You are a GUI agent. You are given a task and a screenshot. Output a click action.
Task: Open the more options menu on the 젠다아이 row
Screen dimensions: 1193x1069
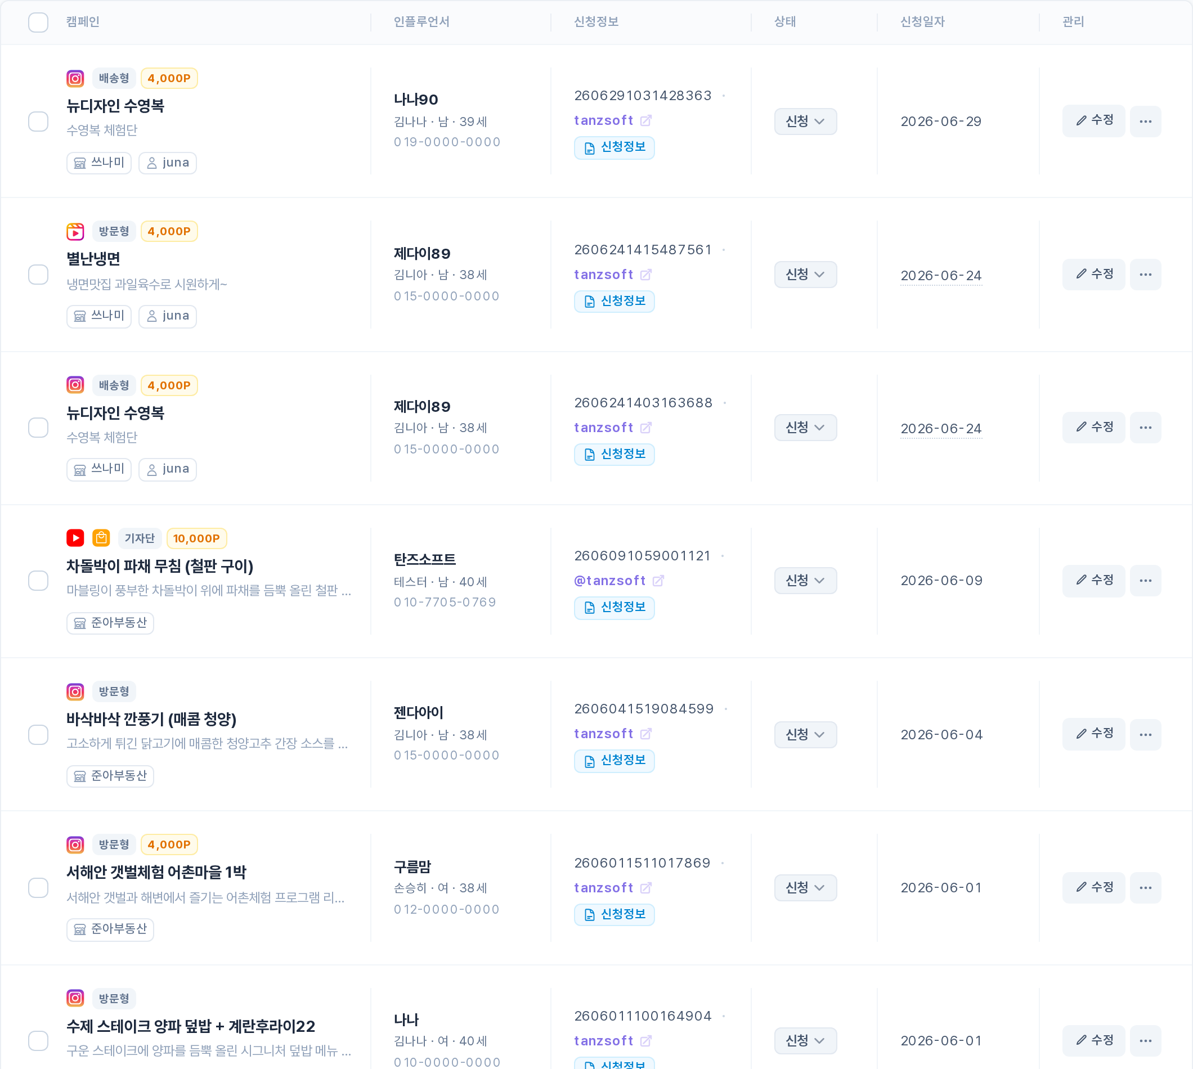pos(1145,735)
